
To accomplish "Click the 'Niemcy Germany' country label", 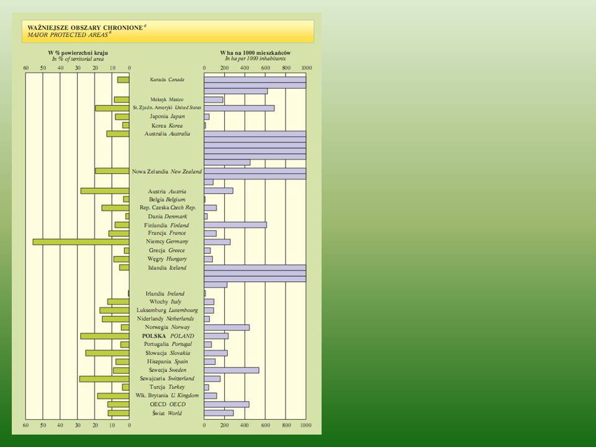I will click(x=167, y=242).
